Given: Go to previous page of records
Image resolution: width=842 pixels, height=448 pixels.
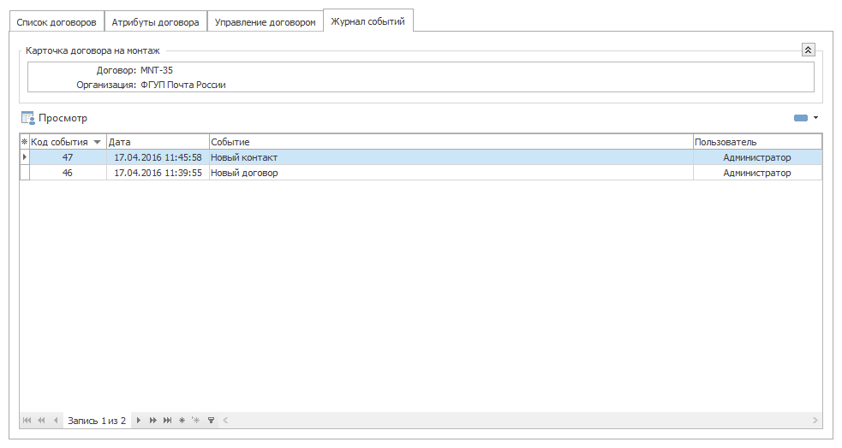Looking at the screenshot, I should coord(41,421).
